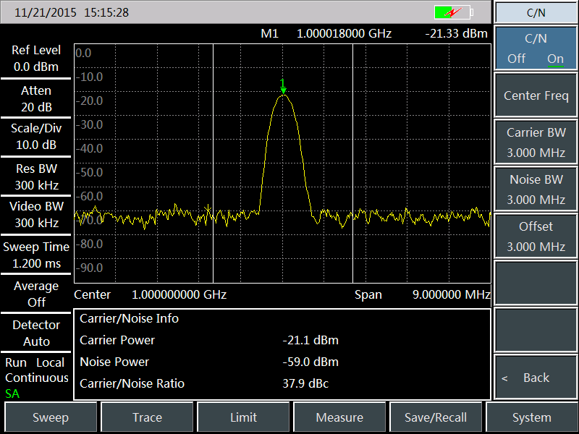This screenshot has height=434, width=579.
Task: Open the Limit menu
Action: (x=243, y=417)
